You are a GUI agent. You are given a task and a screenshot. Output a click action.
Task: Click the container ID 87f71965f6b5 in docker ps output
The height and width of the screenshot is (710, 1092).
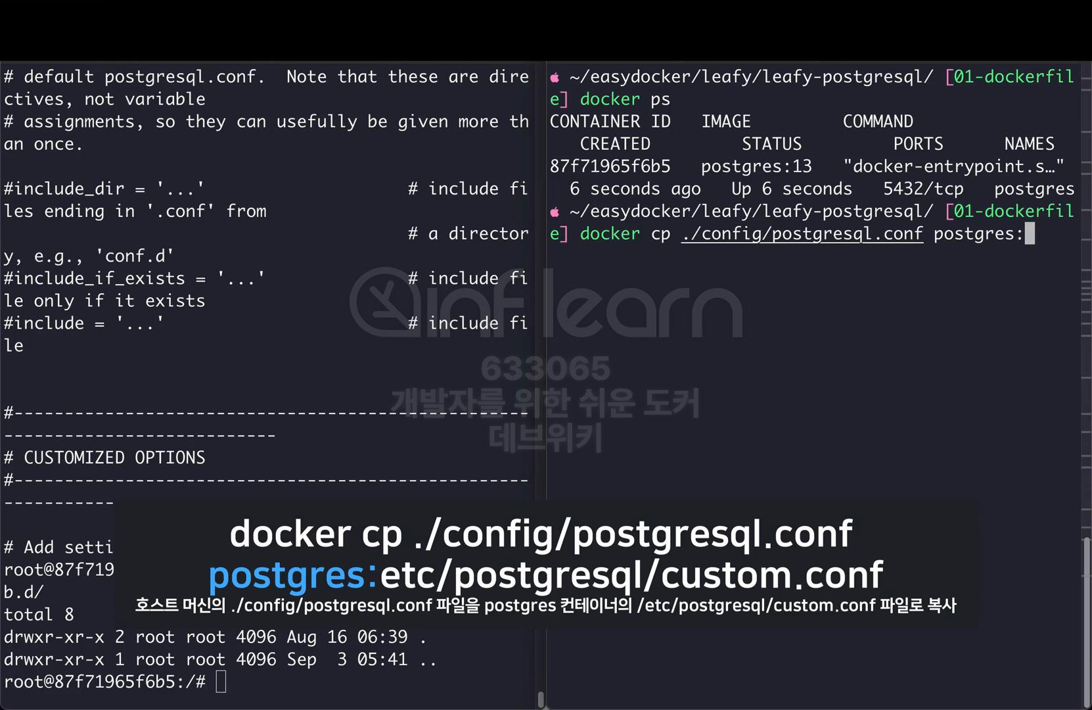(x=610, y=166)
